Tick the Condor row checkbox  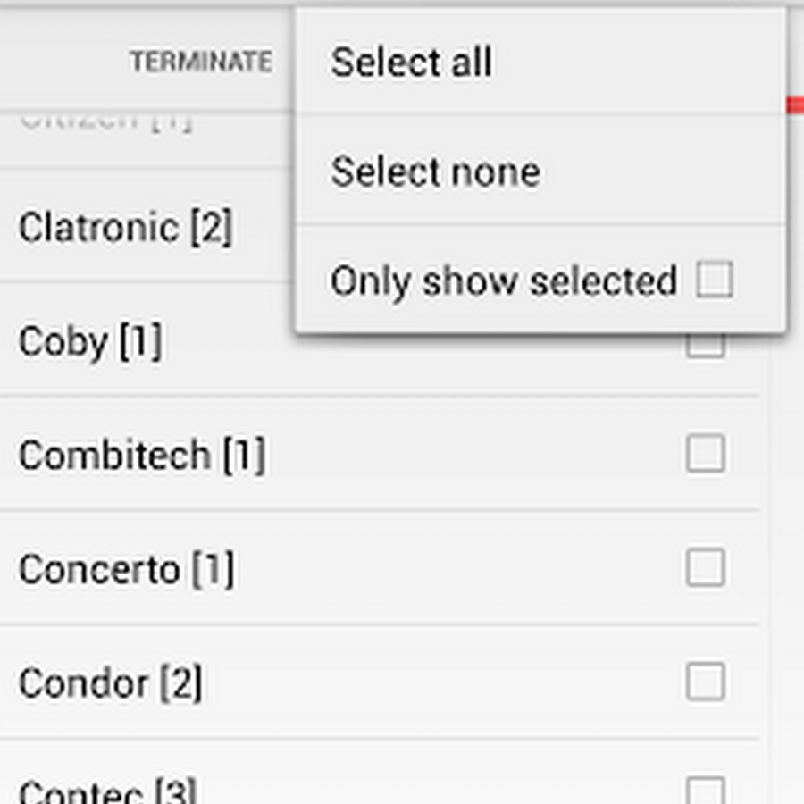pos(705,683)
